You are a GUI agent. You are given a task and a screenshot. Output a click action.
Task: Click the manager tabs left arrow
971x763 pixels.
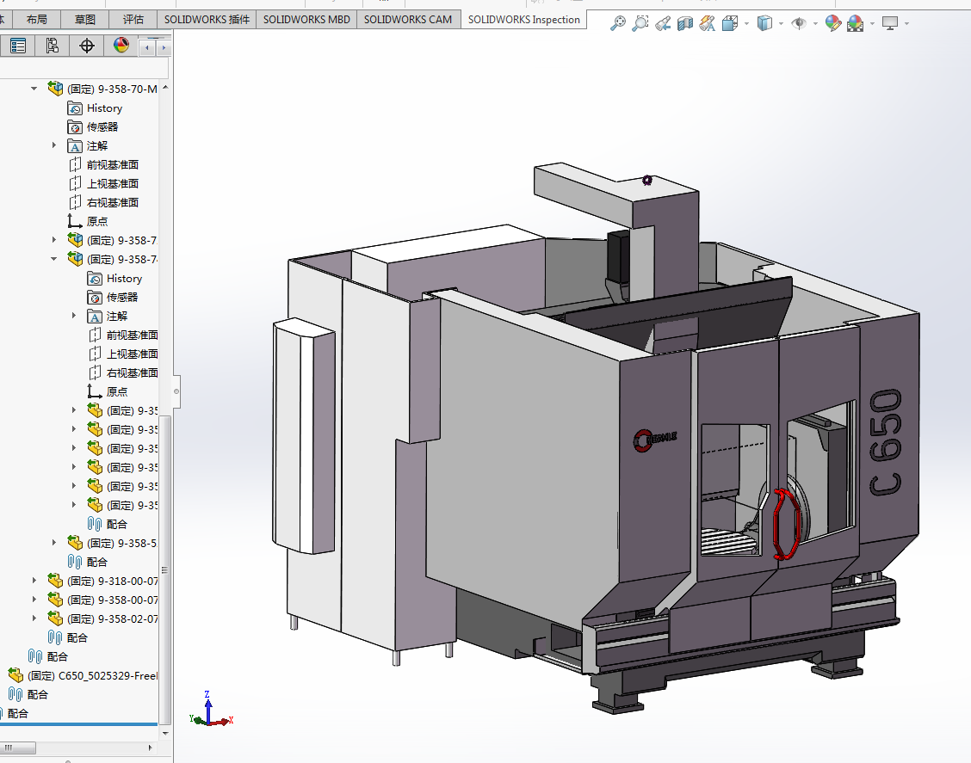click(x=147, y=47)
